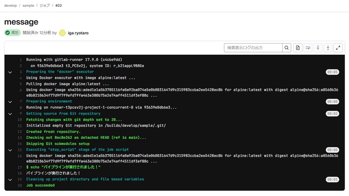Collapse the "Preparing the docker executor" section
The height and width of the screenshot is (196, 349).
click(10, 72)
